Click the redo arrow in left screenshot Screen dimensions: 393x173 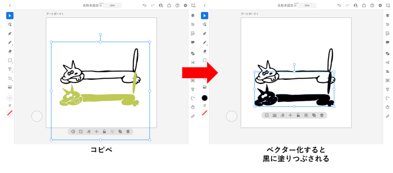[153, 5]
